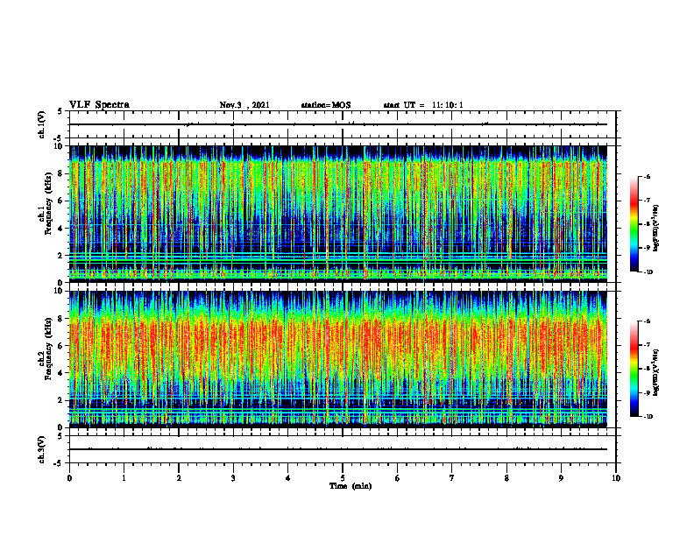Click the "8" kHz tick on ch.2 axis
Image resolution: width=694 pixels, height=536 pixels.
61,319
